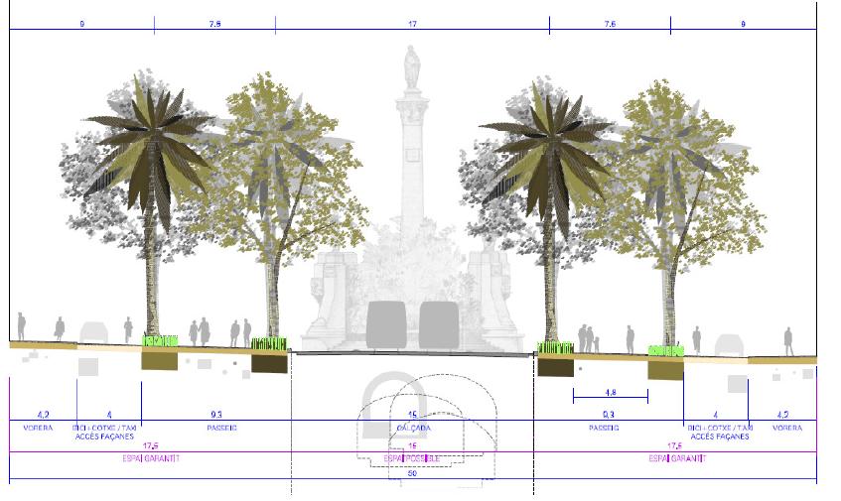This screenshot has height=501, width=841.
Task: Click the CALÇADA label in the center
Action: pyautogui.click(x=411, y=428)
